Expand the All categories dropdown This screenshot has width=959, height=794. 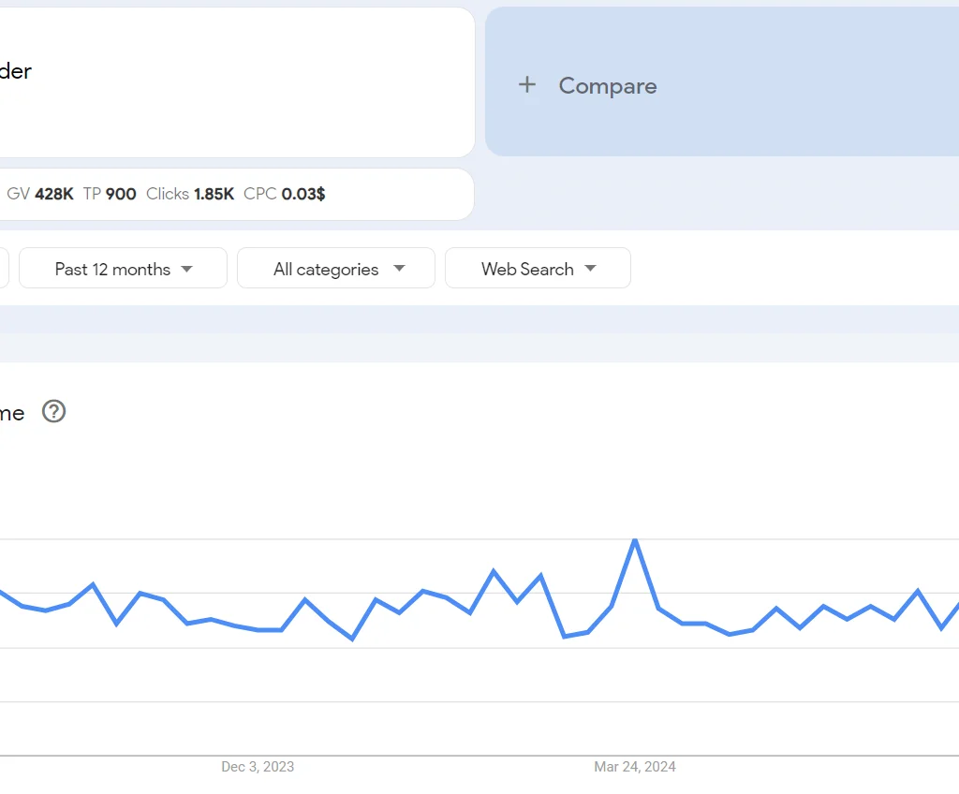coord(335,268)
